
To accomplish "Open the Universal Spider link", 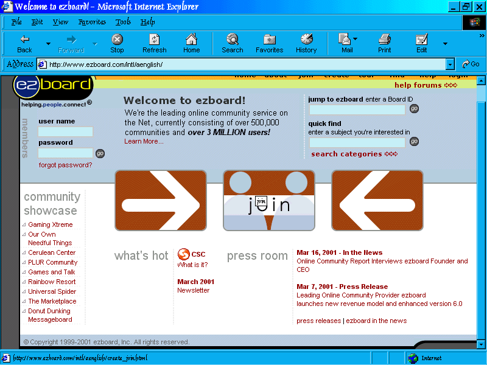I will tap(52, 291).
